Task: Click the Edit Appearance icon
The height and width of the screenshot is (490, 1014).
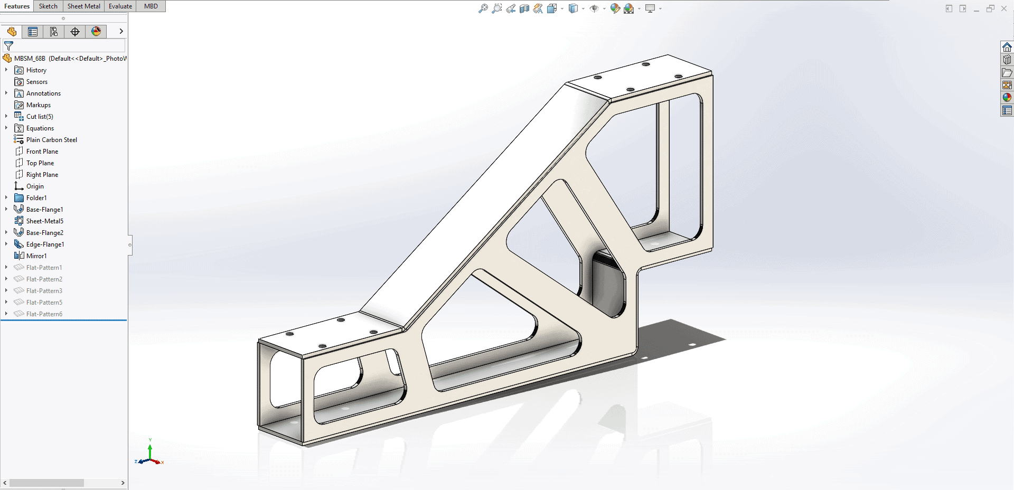Action: pos(615,8)
